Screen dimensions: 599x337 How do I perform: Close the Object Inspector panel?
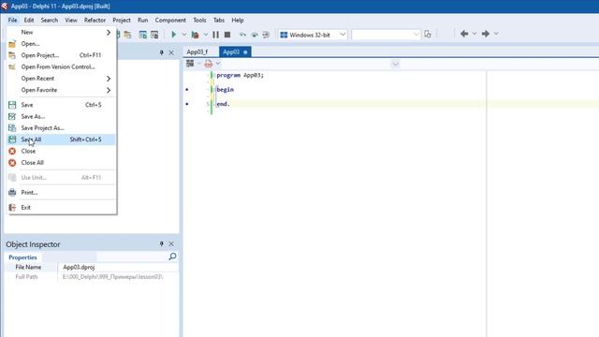click(x=171, y=243)
